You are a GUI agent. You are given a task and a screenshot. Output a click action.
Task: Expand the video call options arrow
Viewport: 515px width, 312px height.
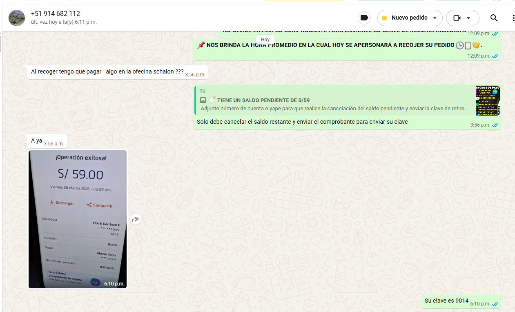tap(468, 18)
